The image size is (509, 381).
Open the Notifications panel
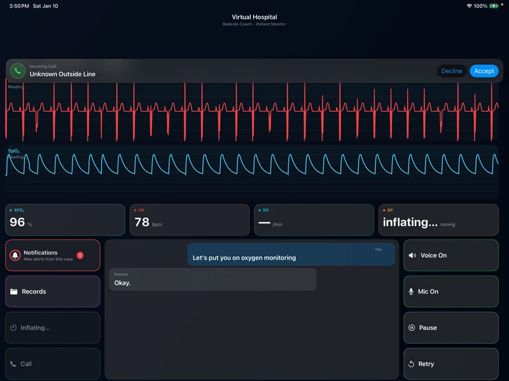pyautogui.click(x=53, y=255)
